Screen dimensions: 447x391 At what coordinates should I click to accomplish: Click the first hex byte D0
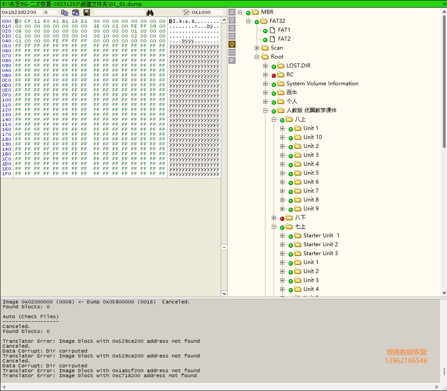[x=18, y=21]
